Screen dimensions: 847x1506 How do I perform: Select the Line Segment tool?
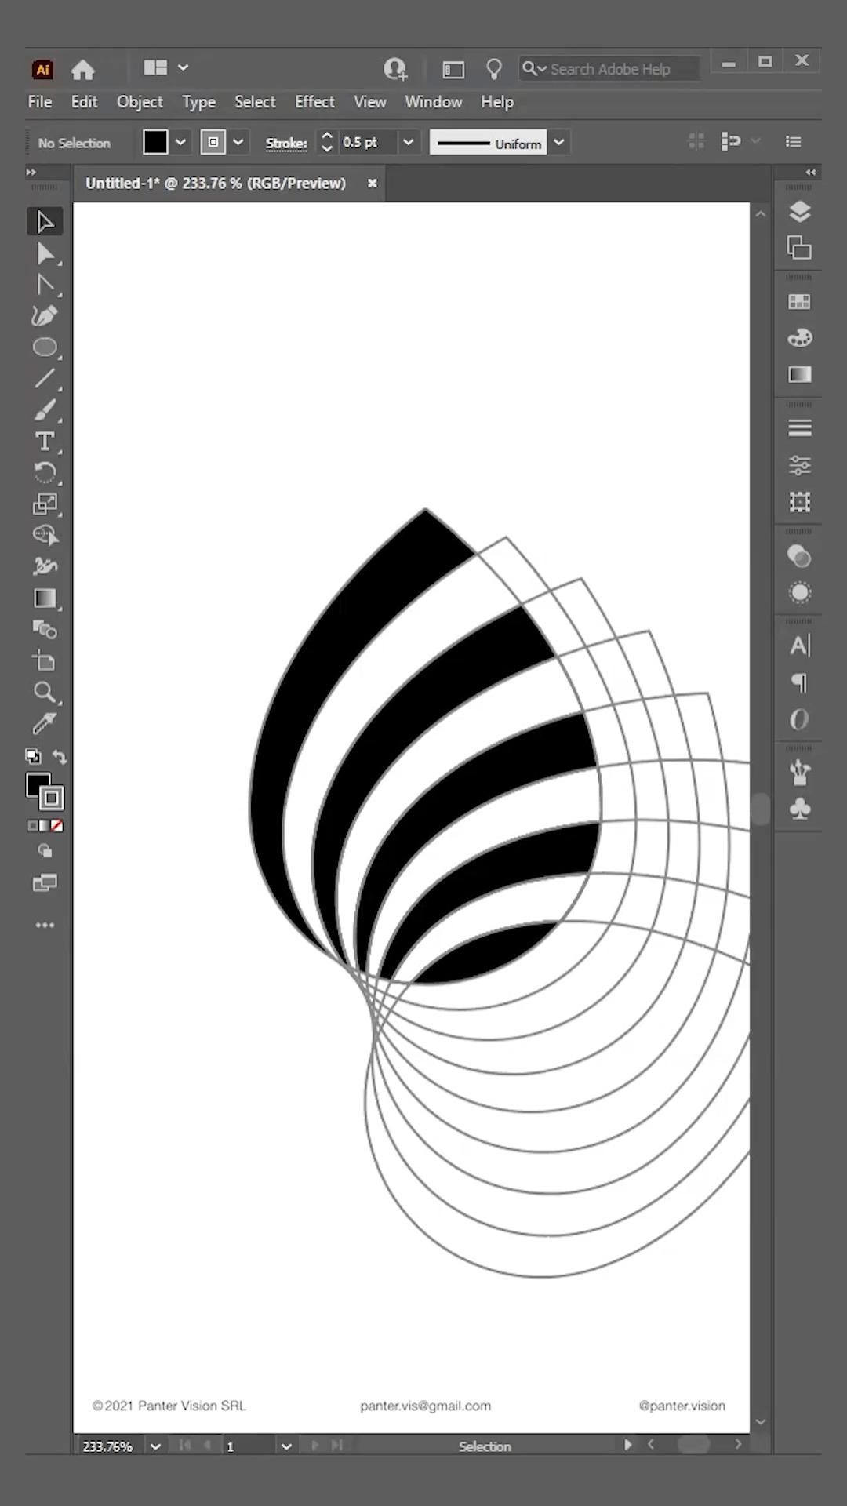click(x=45, y=379)
